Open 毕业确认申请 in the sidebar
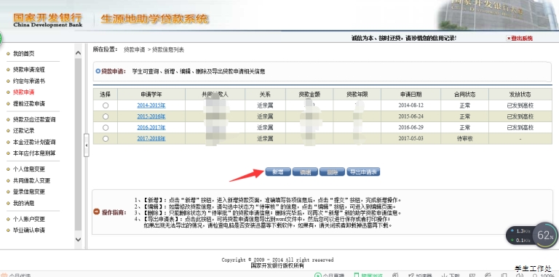The width and height of the screenshot is (559, 277). (x=29, y=230)
